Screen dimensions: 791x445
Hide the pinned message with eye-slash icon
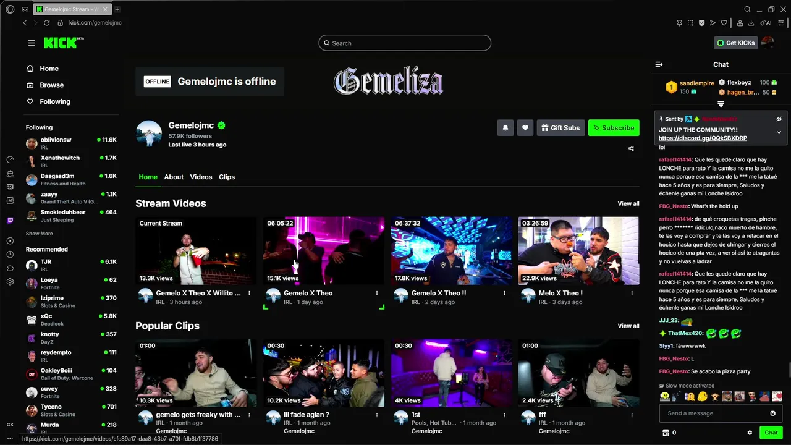pos(779,119)
